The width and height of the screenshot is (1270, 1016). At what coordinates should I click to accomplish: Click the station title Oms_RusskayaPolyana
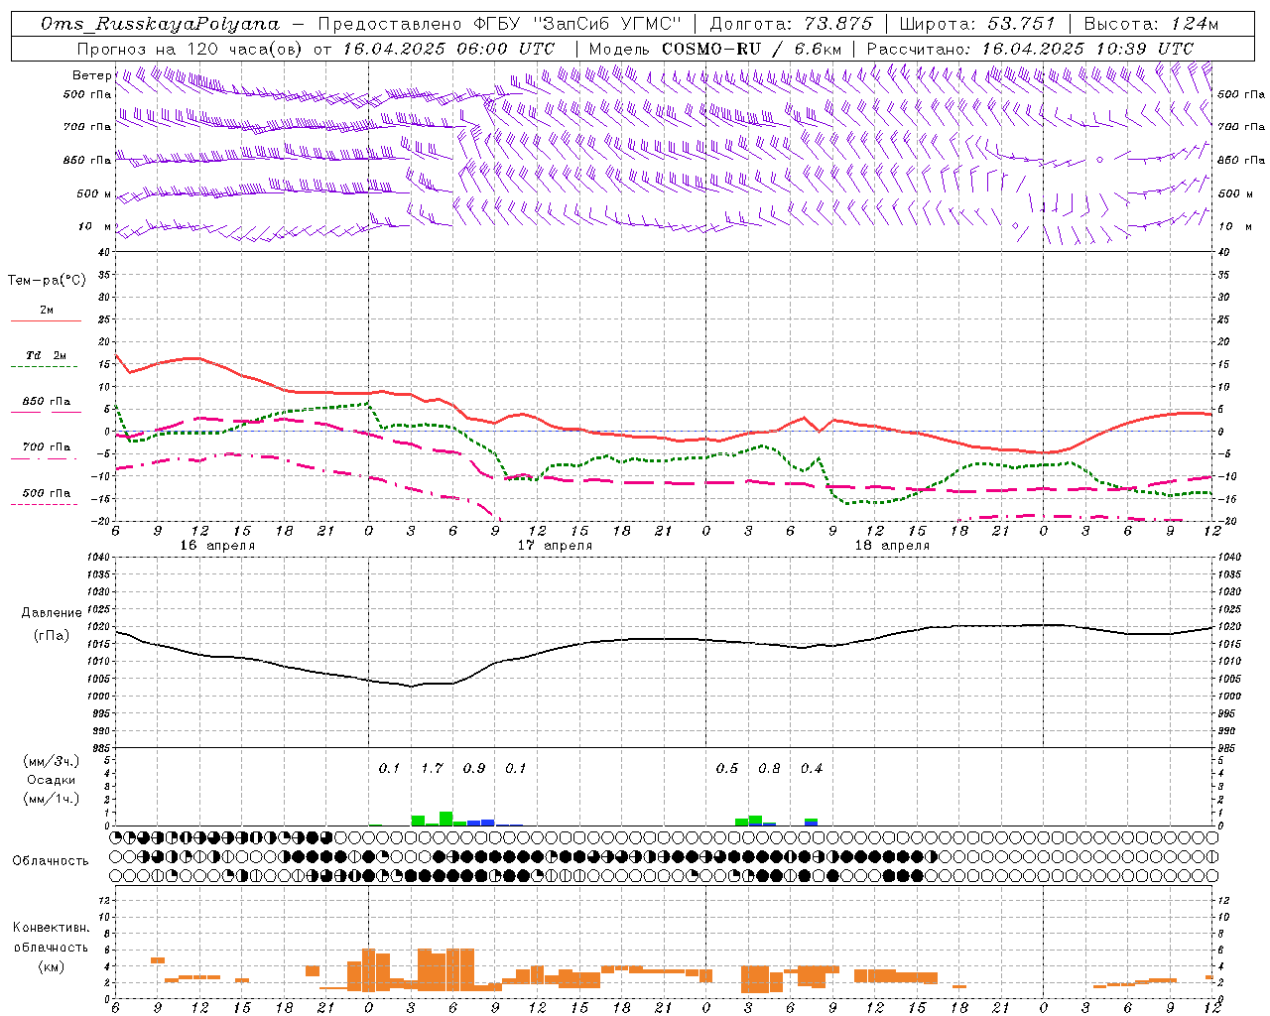(161, 24)
